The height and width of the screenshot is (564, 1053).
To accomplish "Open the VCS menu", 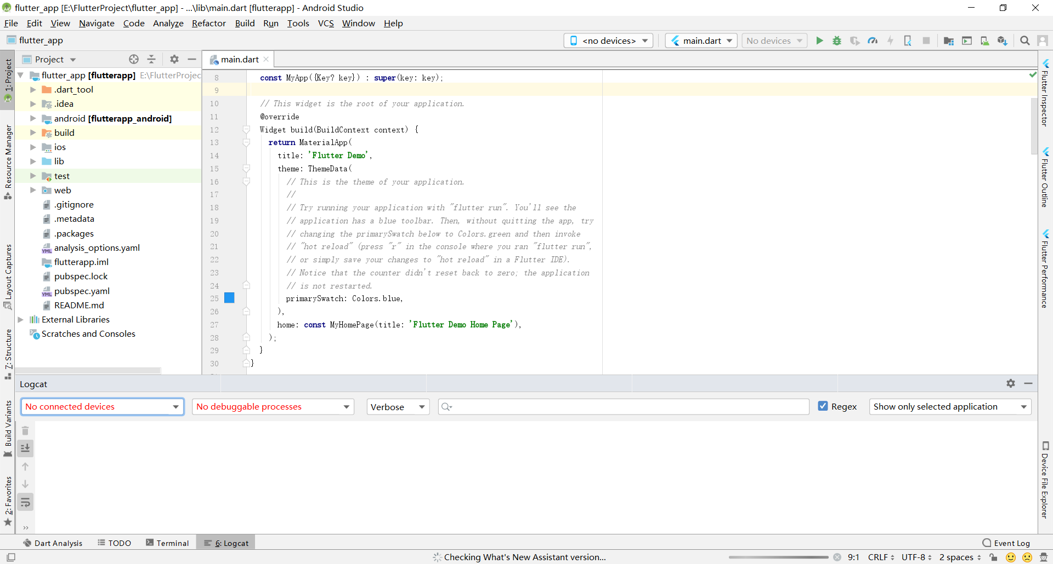I will click(326, 23).
